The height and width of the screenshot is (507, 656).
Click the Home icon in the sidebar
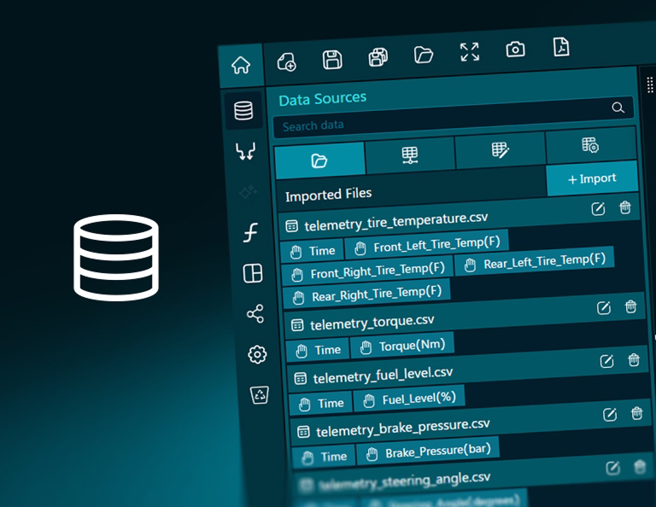[241, 65]
